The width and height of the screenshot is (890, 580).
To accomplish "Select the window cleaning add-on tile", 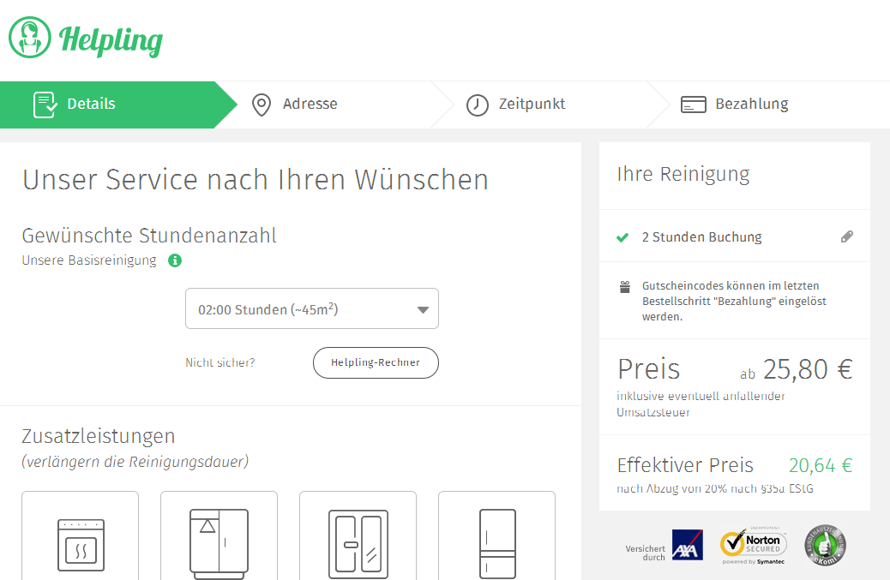I will pos(358,540).
